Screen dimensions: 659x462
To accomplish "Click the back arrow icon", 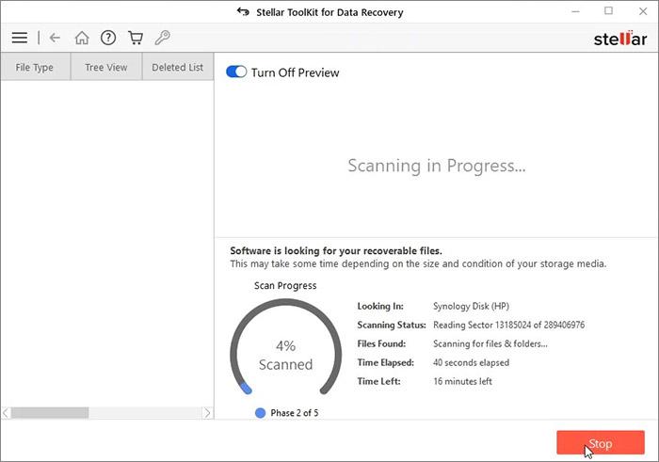I will [x=55, y=38].
